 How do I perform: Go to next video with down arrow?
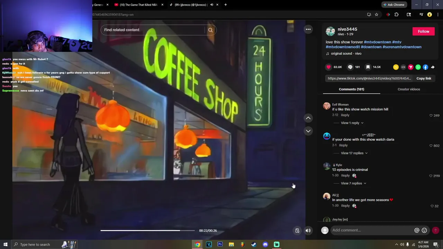coord(308,131)
